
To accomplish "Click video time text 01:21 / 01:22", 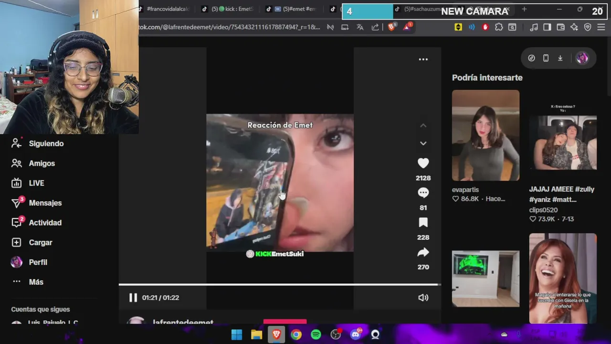I will (x=160, y=298).
